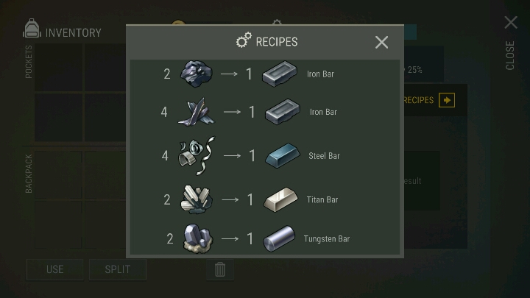Click the tungsten ore crystal icon
This screenshot has height=298, width=530.
198,238
